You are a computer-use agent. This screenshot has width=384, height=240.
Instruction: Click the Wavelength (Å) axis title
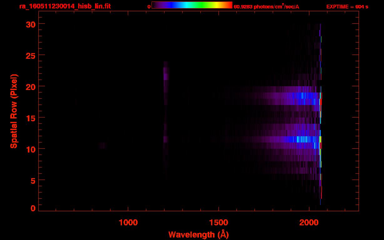click(199, 234)
